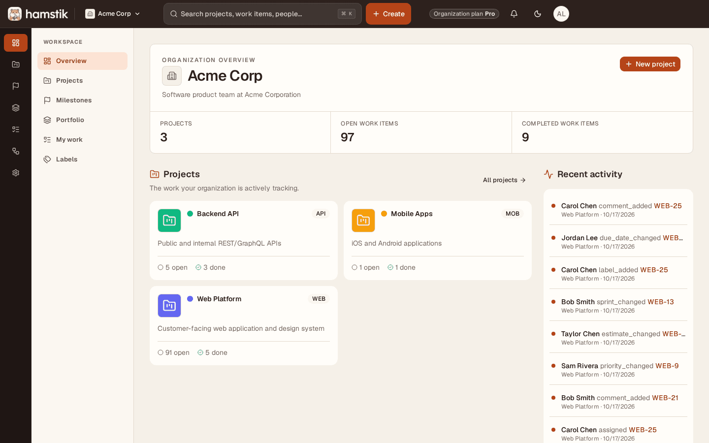Click '91 open' on Web Platform card
This screenshot has width=709, height=443.
tap(174, 352)
